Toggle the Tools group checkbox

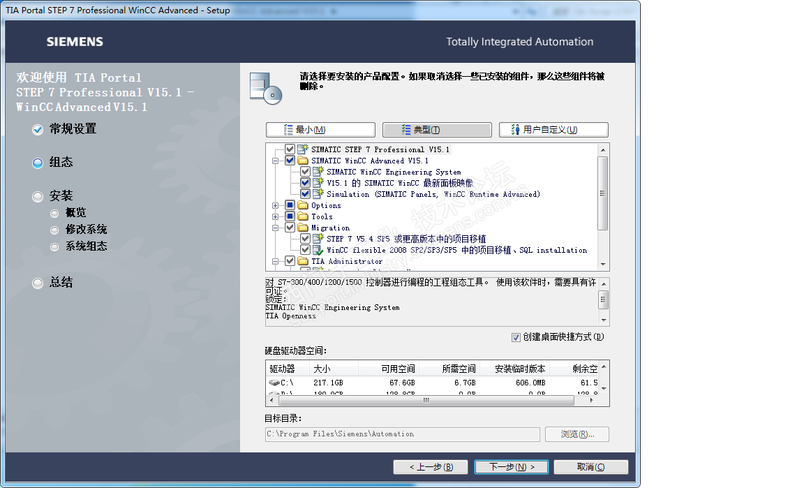[x=290, y=216]
